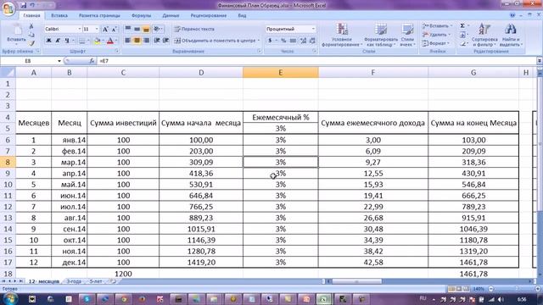The image size is (543, 305).
Task: Toggle underline Ч formatting
Action: coord(67,41)
